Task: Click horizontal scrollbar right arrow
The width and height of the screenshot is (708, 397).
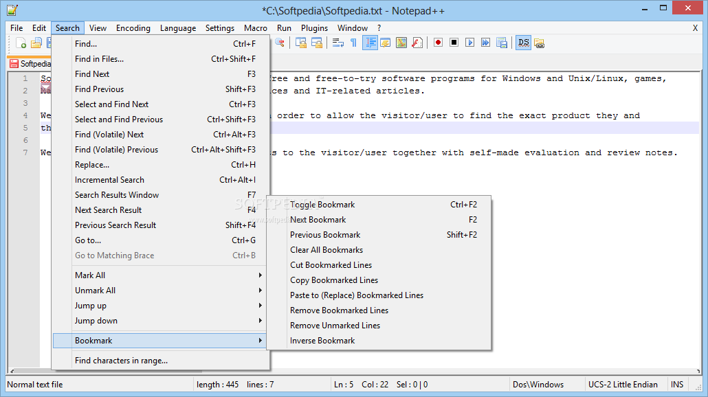Action: click(x=698, y=372)
